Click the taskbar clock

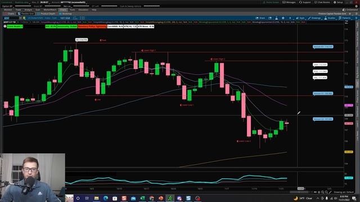[344, 198]
